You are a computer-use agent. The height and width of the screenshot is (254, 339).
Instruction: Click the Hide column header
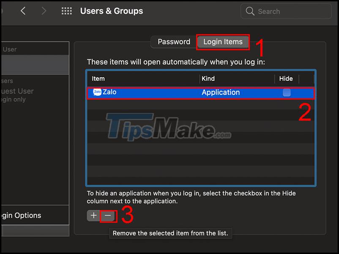click(286, 78)
